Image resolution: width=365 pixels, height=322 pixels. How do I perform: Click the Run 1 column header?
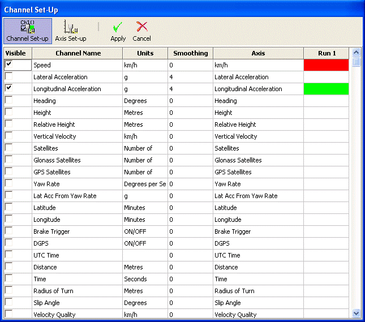(x=327, y=53)
